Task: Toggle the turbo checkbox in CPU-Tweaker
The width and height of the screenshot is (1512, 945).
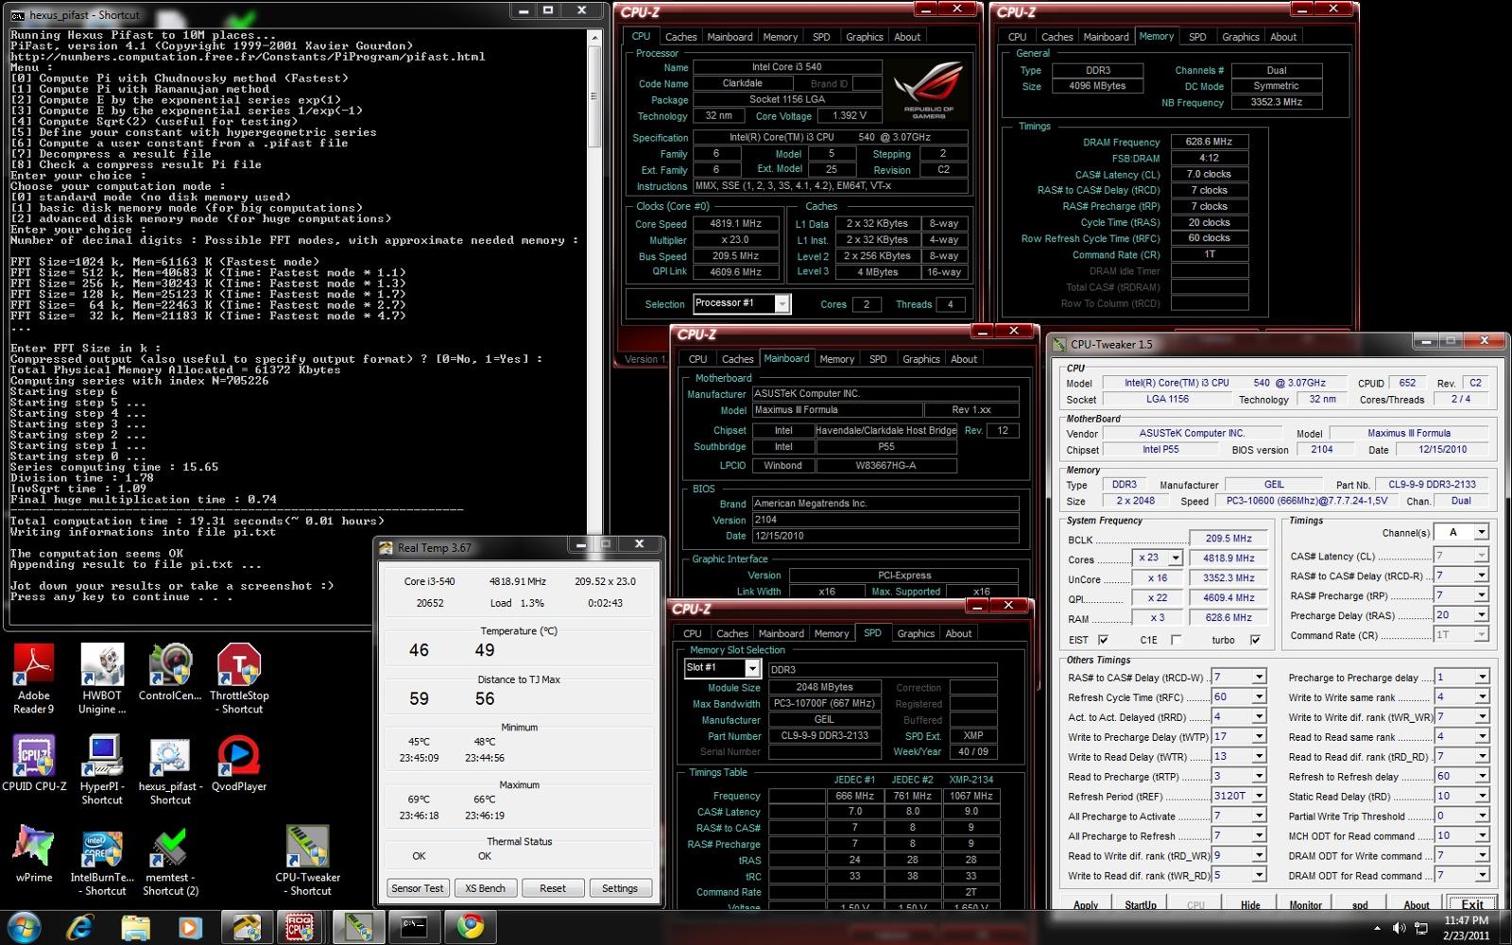Action: [x=1255, y=640]
